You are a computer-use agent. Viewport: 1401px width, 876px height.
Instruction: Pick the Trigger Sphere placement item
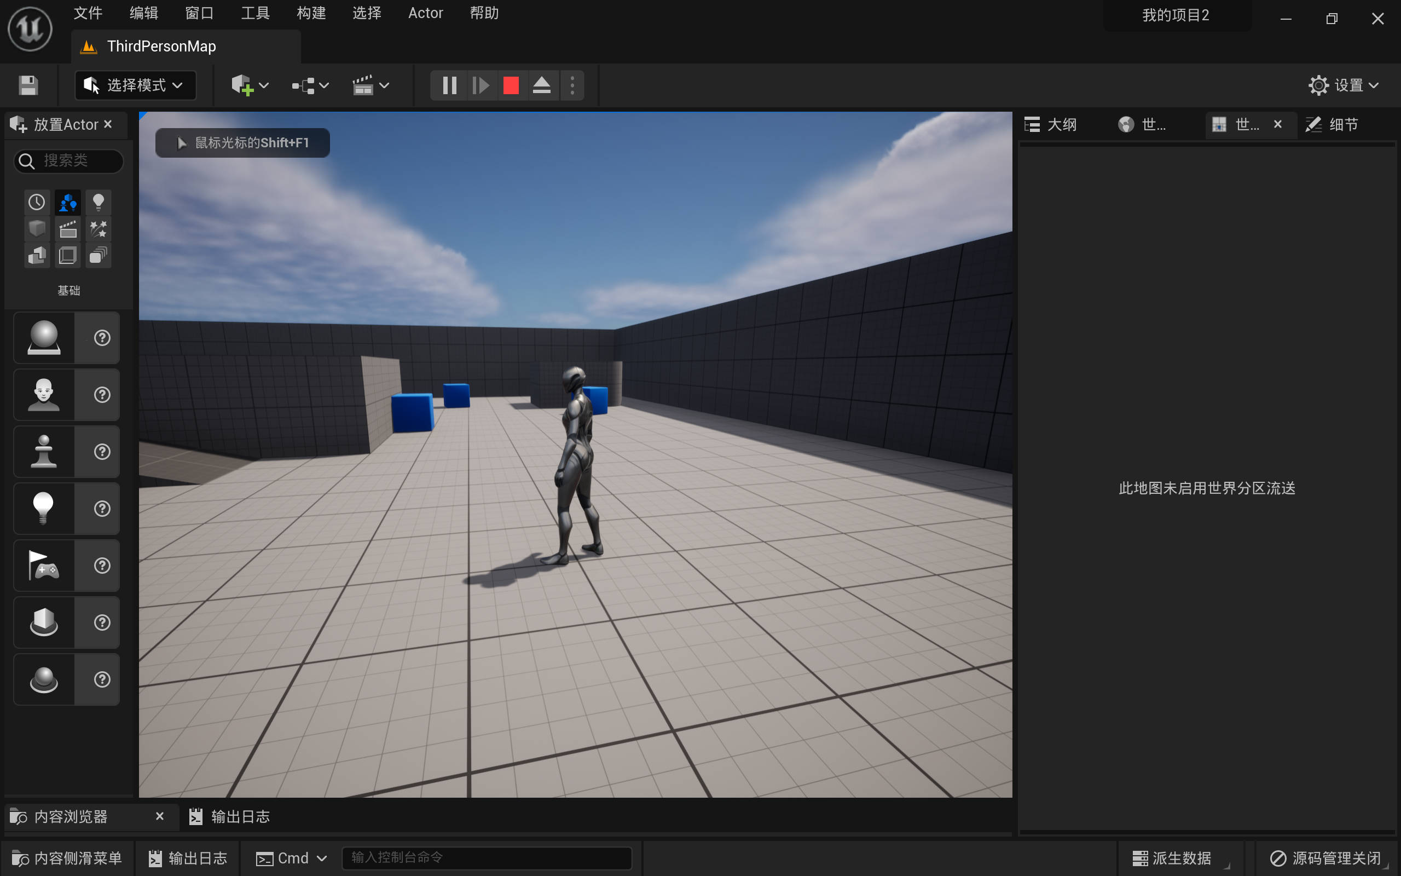(44, 679)
